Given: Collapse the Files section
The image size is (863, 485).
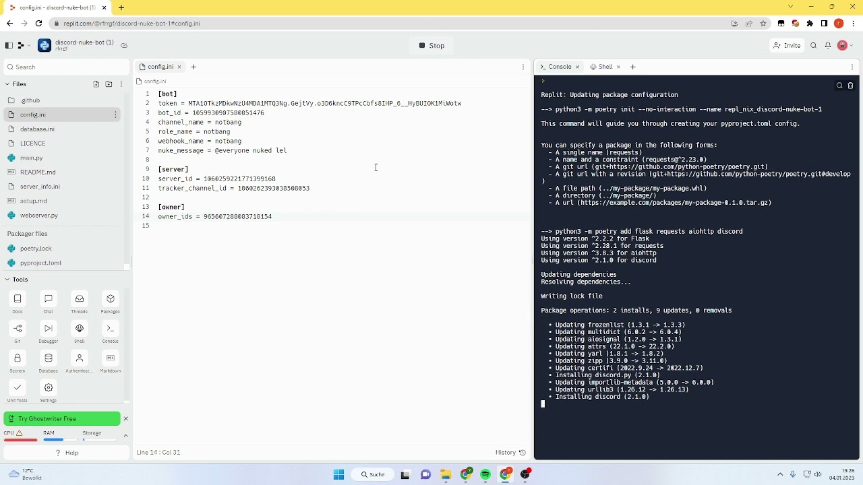Looking at the screenshot, I should pyautogui.click(x=7, y=84).
